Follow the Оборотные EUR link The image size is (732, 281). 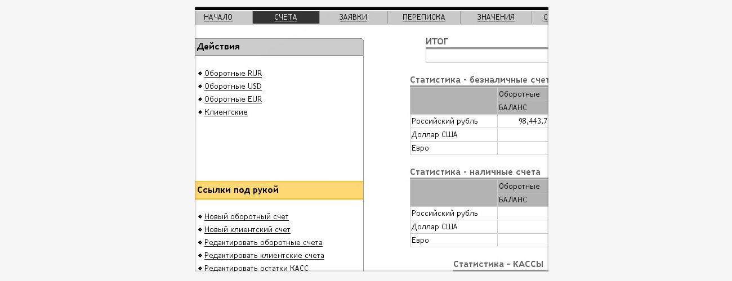pos(233,99)
